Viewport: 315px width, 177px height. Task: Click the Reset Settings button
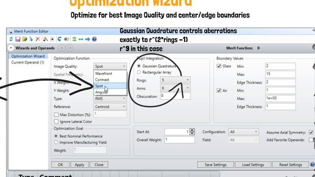coord(290,165)
